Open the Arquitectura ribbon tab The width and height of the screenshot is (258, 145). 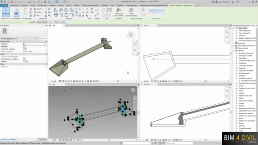tap(14, 5)
